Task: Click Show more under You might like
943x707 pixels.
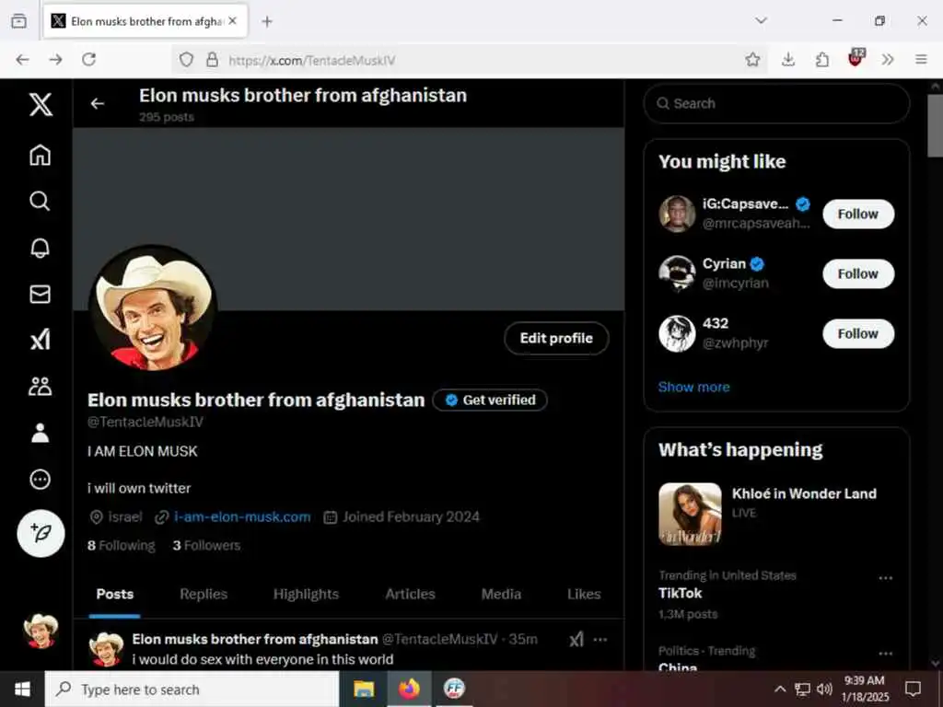Action: [x=693, y=388]
